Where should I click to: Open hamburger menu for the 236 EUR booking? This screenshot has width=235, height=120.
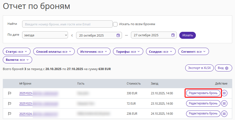(224, 114)
